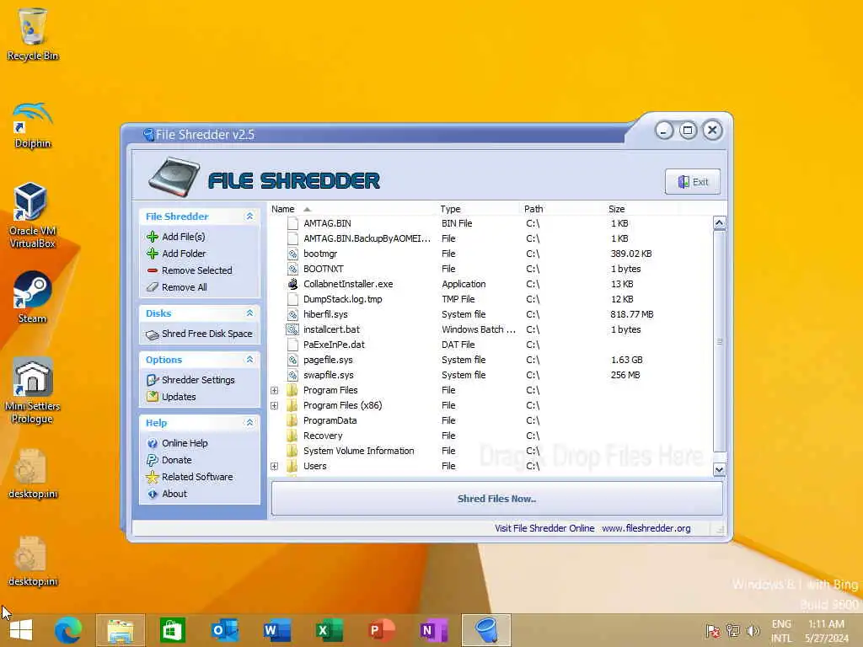The image size is (863, 647).
Task: Open Oracle VM VirtualBox desktop icon
Action: [x=33, y=215]
